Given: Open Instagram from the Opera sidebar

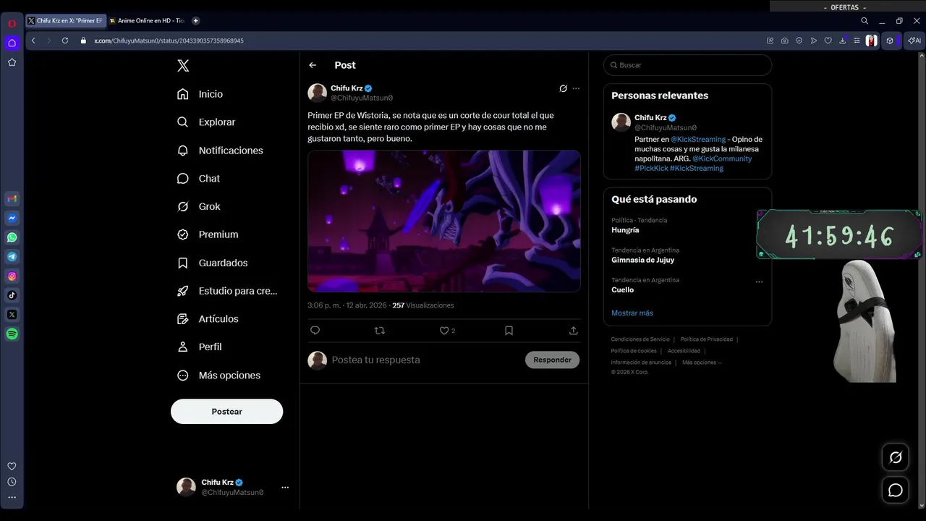Looking at the screenshot, I should [12, 276].
